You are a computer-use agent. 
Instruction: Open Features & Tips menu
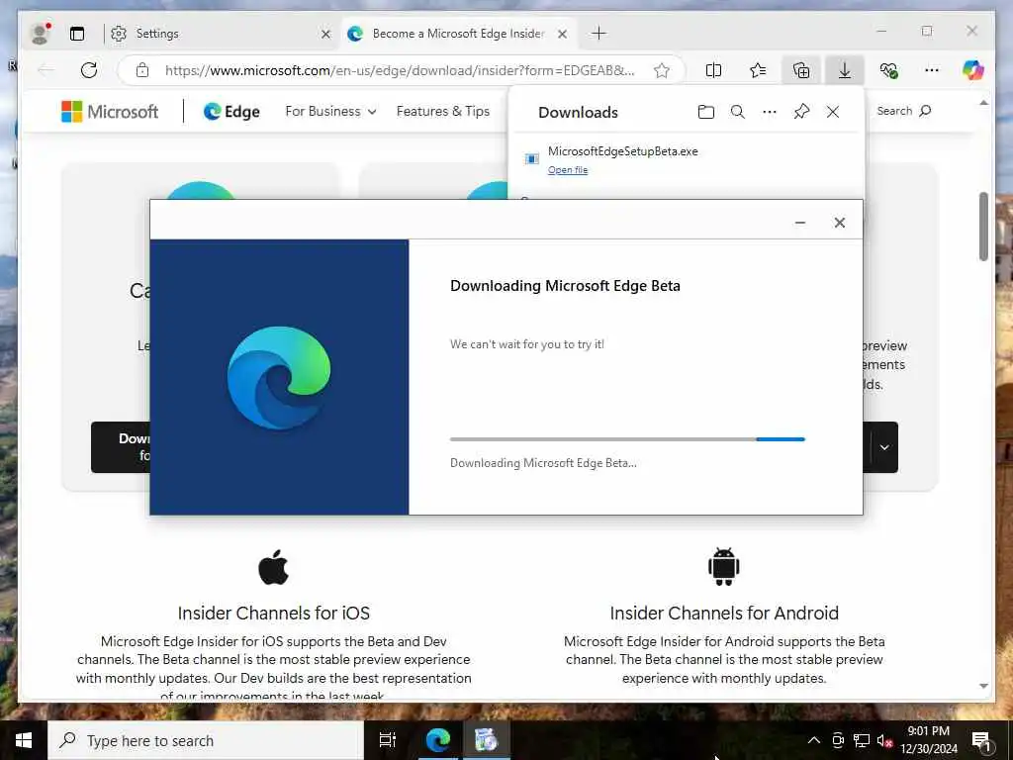coord(443,111)
